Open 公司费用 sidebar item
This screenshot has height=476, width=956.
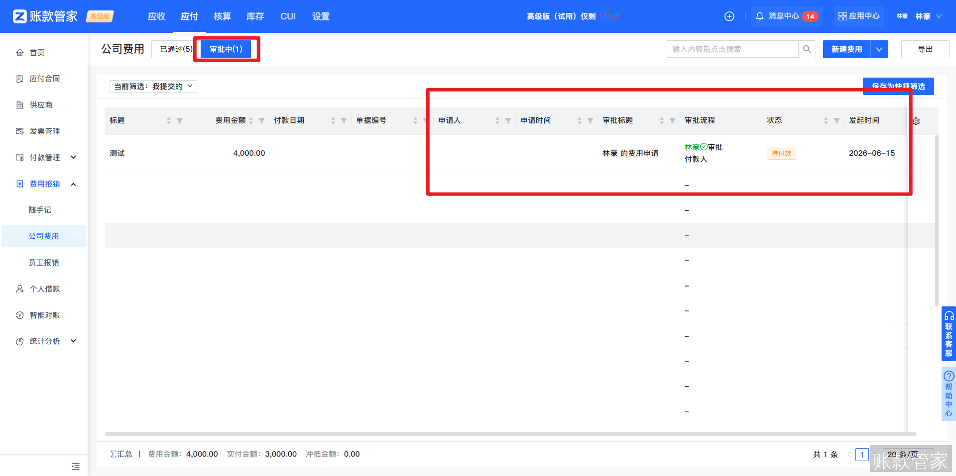click(44, 236)
